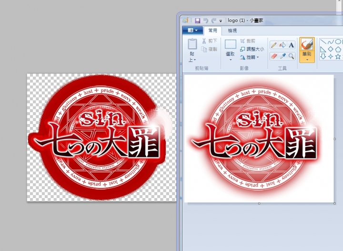This screenshot has width=343, height=251.
Task: Select the 筆刷 Brushes tool
Action: tap(307, 47)
